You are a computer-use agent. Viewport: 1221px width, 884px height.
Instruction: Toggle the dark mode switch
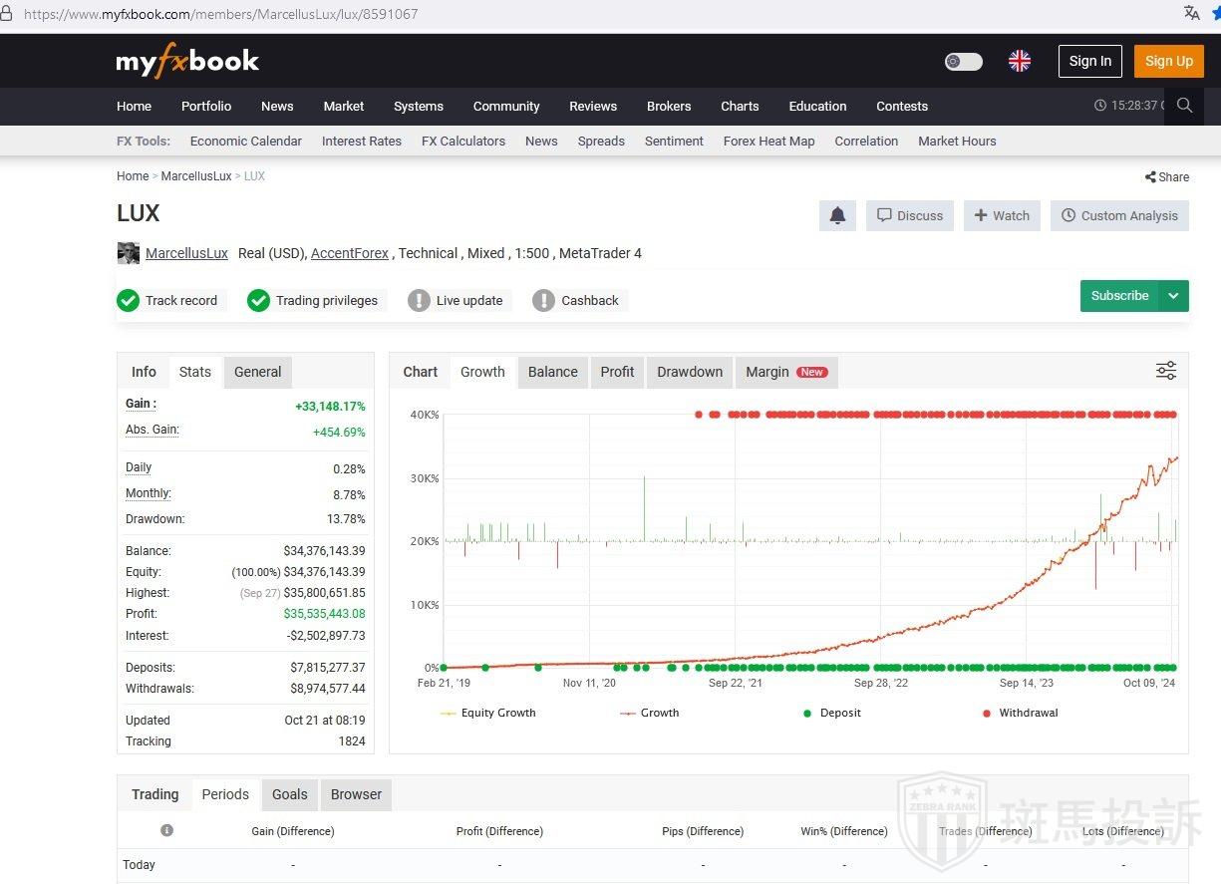pyautogui.click(x=963, y=62)
